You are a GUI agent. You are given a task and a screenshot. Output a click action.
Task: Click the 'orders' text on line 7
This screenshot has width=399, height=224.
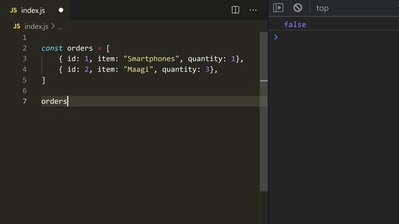click(x=54, y=101)
